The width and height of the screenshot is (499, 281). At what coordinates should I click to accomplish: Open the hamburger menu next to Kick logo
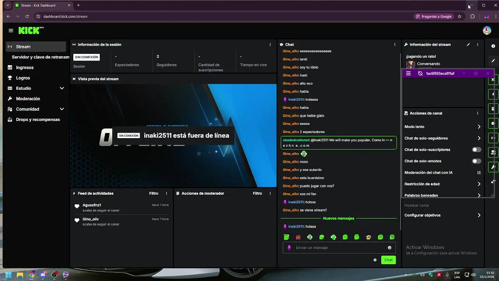click(x=11, y=30)
